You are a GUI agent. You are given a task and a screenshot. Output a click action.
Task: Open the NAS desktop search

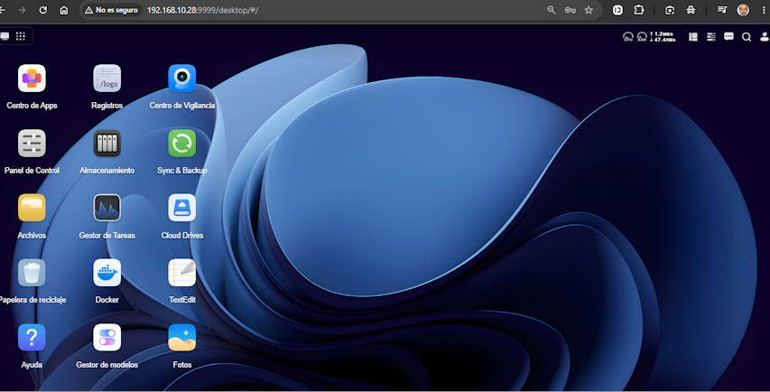[747, 37]
